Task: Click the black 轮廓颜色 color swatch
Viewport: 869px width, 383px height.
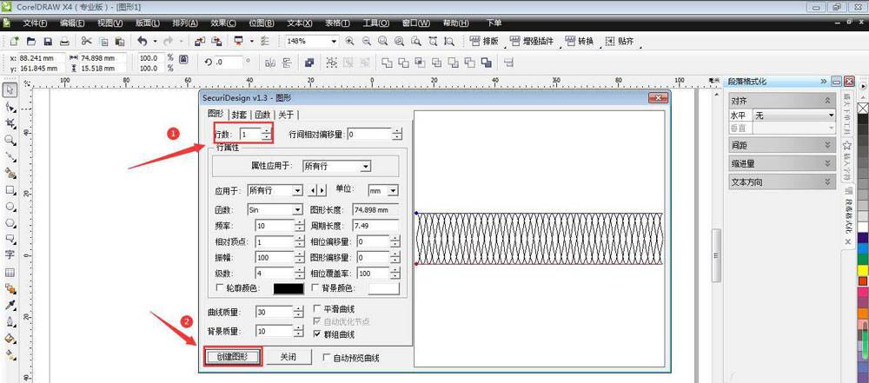Action: [288, 288]
